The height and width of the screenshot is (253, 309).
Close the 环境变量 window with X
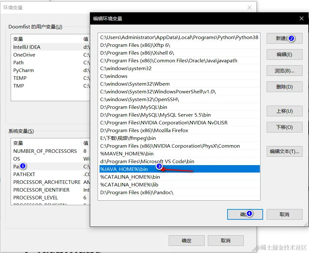[250, 7]
